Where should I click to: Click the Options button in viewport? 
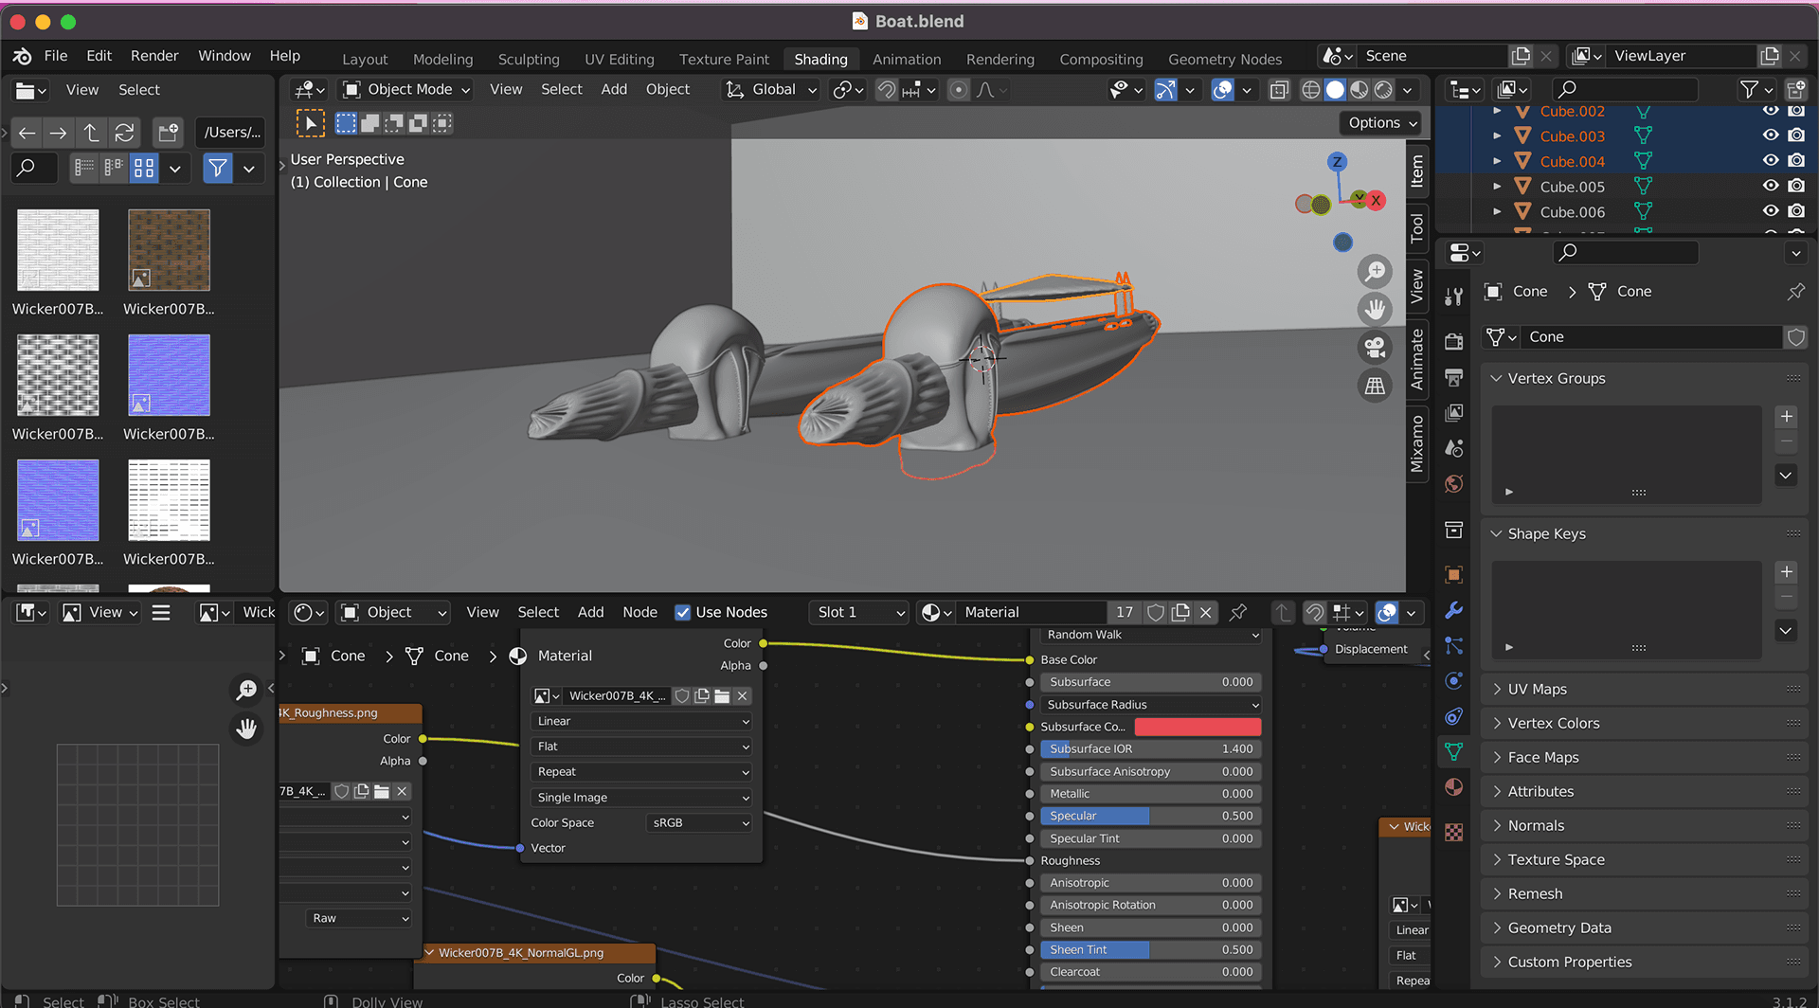[1382, 123]
